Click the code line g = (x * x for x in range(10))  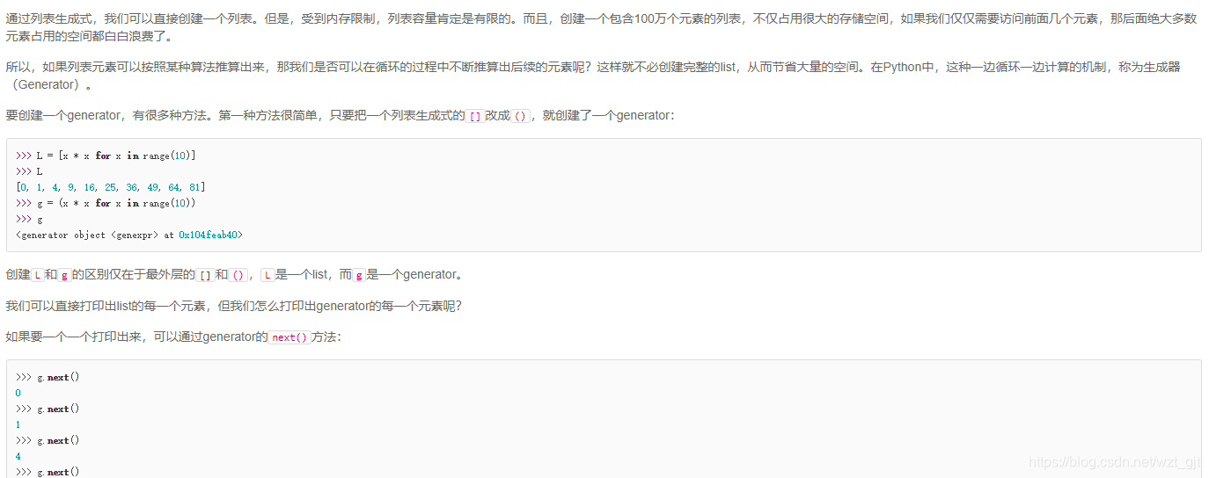point(106,203)
